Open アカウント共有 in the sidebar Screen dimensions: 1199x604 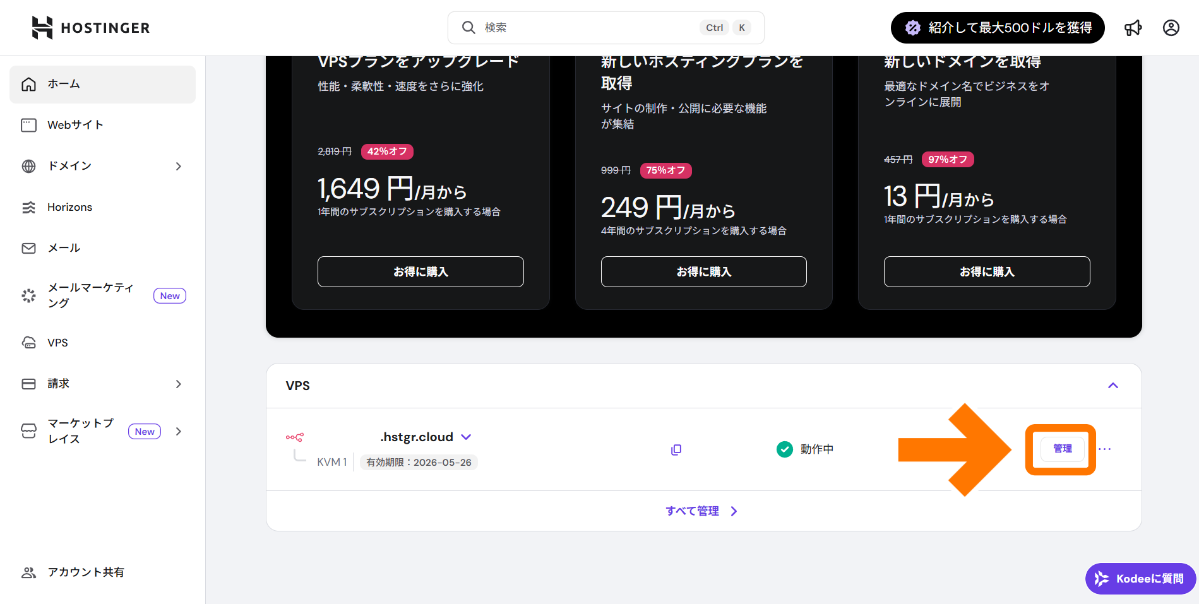pyautogui.click(x=86, y=572)
